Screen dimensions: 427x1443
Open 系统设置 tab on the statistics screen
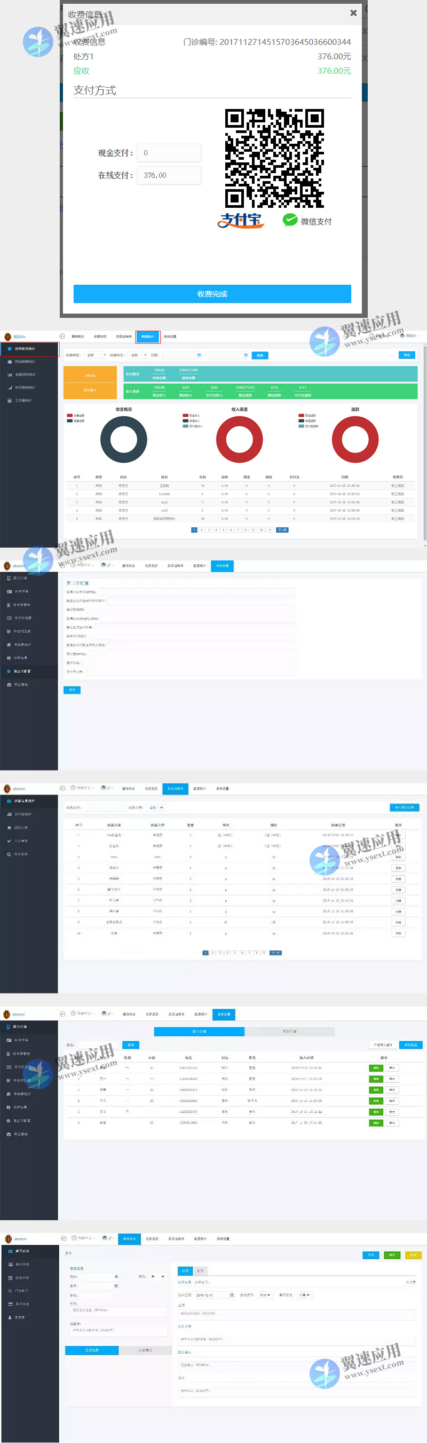click(x=170, y=337)
